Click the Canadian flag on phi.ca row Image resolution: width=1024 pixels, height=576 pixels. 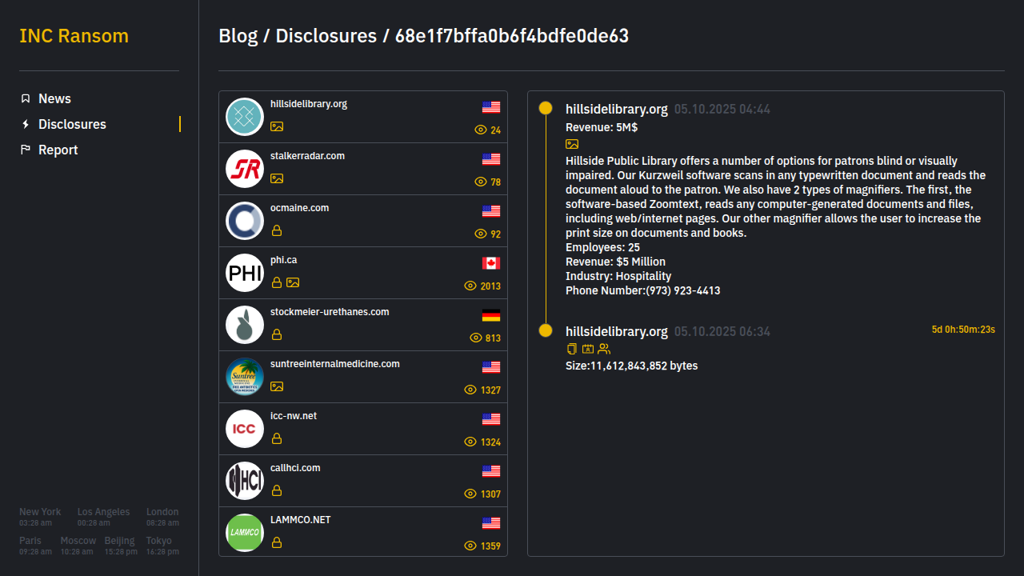(x=491, y=263)
